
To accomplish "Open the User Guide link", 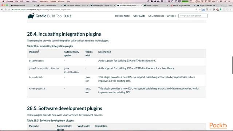I will 139,16.
